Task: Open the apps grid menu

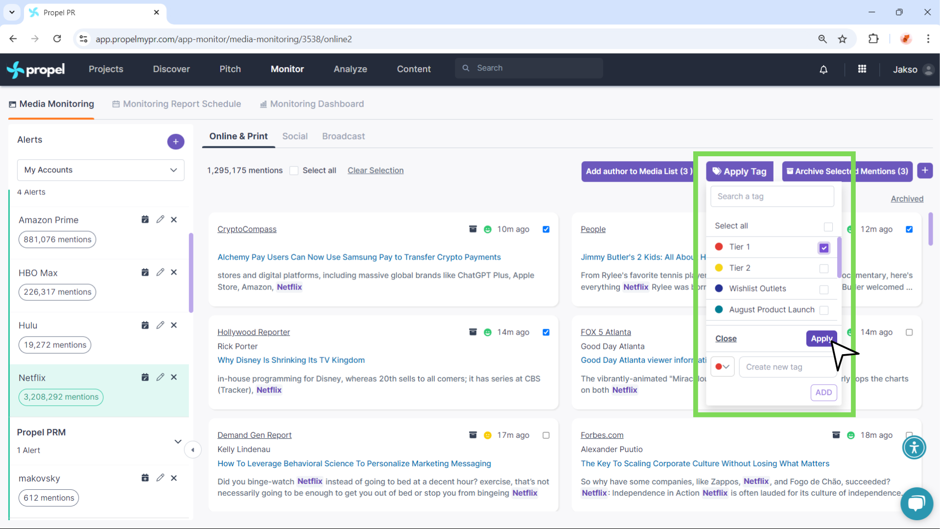Action: pos(862,69)
